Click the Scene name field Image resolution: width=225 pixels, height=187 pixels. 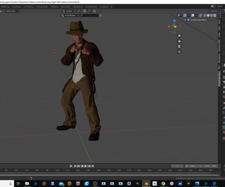pos(220,6)
